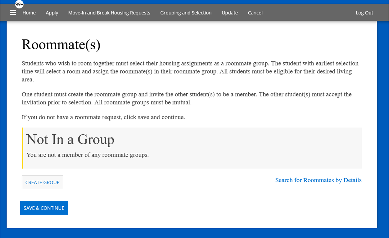Log Out of the housing portal
Image resolution: width=389 pixels, height=238 pixels.
pos(364,13)
